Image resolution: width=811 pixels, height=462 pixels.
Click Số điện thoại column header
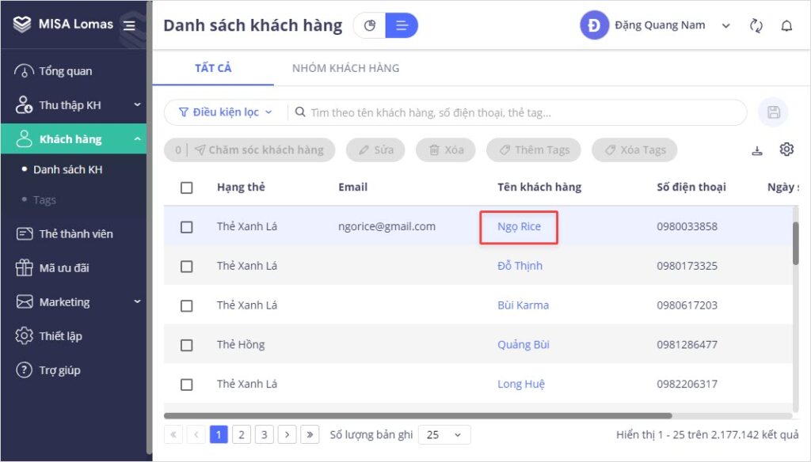[691, 187]
